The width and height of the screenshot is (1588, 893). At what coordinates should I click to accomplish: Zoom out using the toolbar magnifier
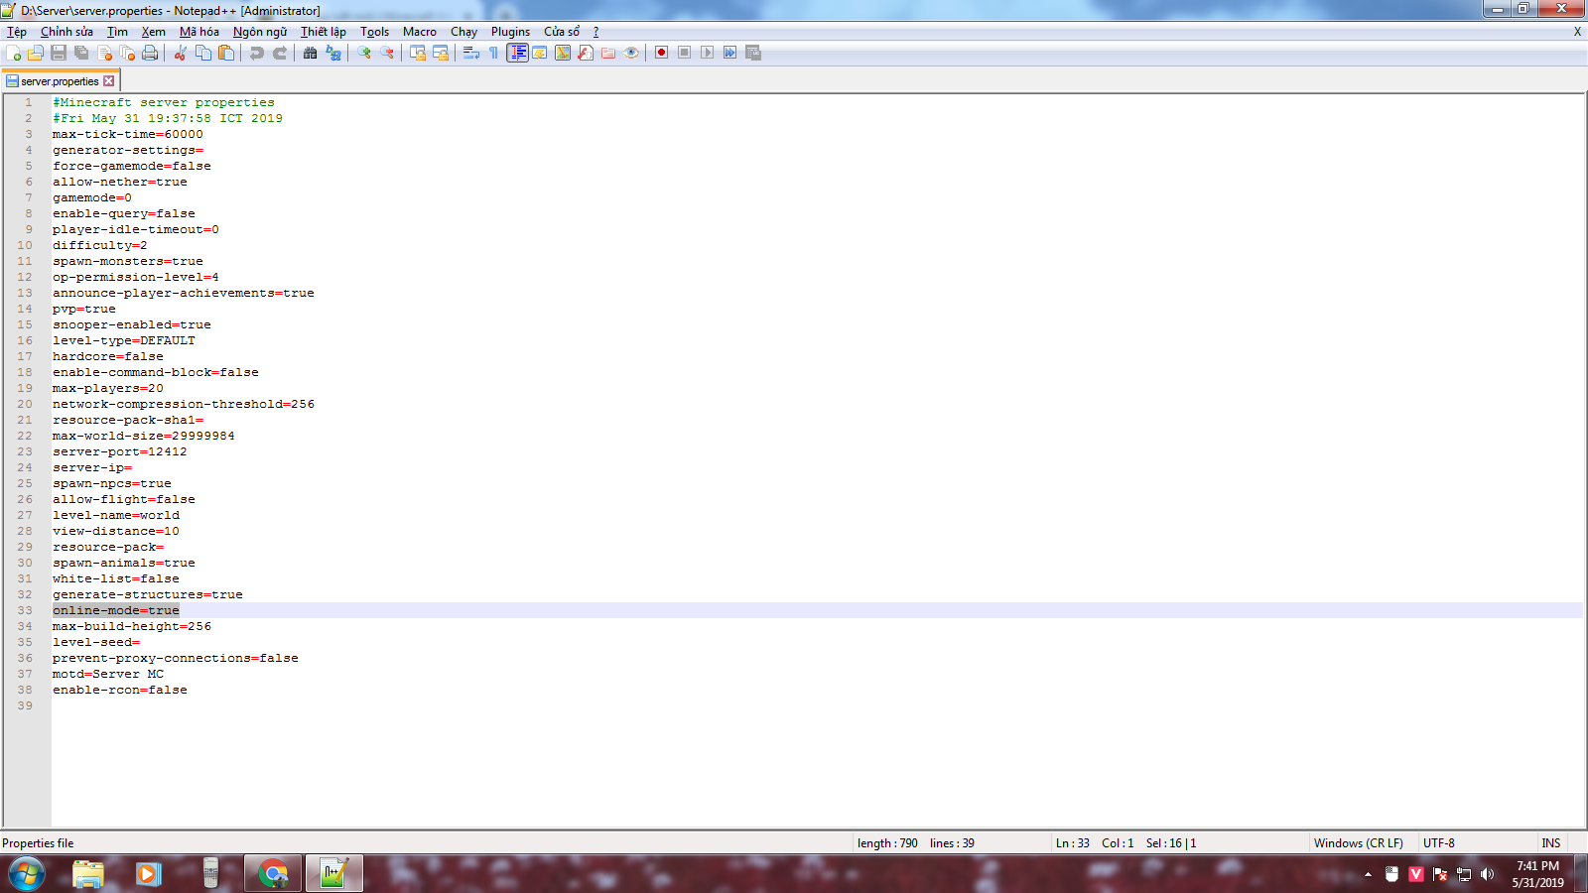[x=387, y=53]
